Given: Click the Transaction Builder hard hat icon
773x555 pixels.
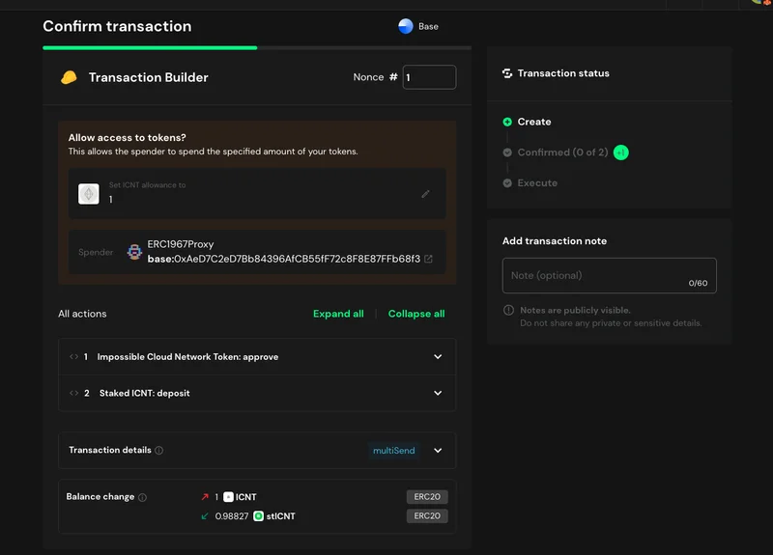Looking at the screenshot, I should pos(69,77).
